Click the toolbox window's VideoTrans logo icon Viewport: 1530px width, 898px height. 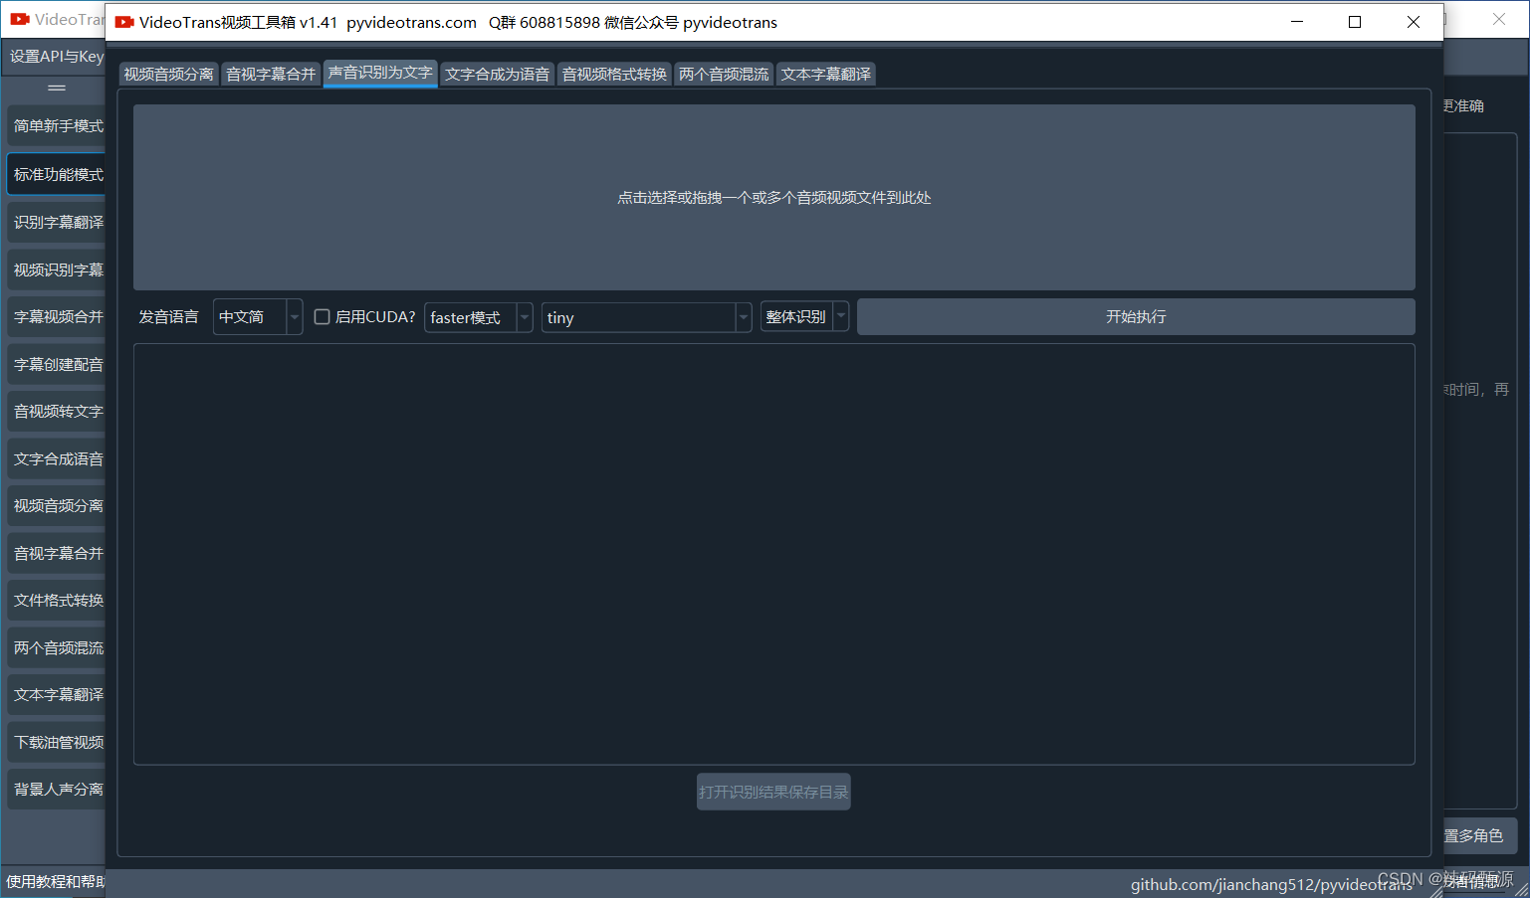[x=124, y=22]
